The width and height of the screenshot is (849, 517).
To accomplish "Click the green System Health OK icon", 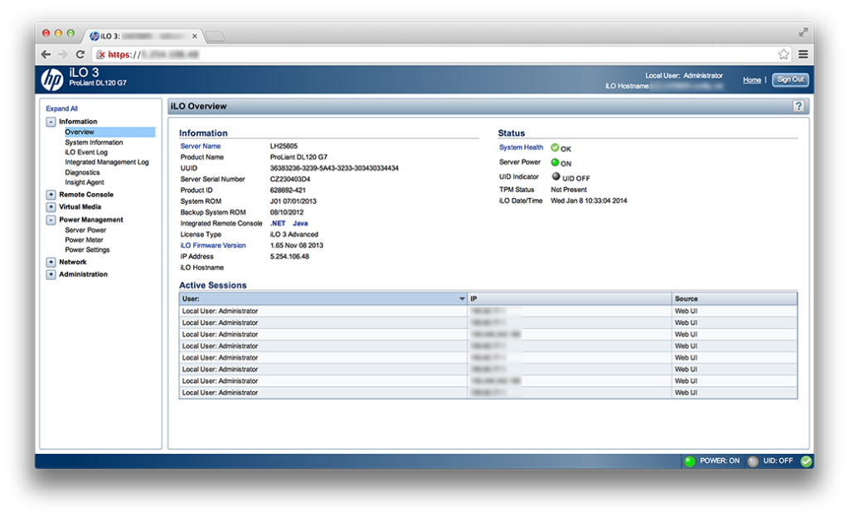I will pos(555,147).
